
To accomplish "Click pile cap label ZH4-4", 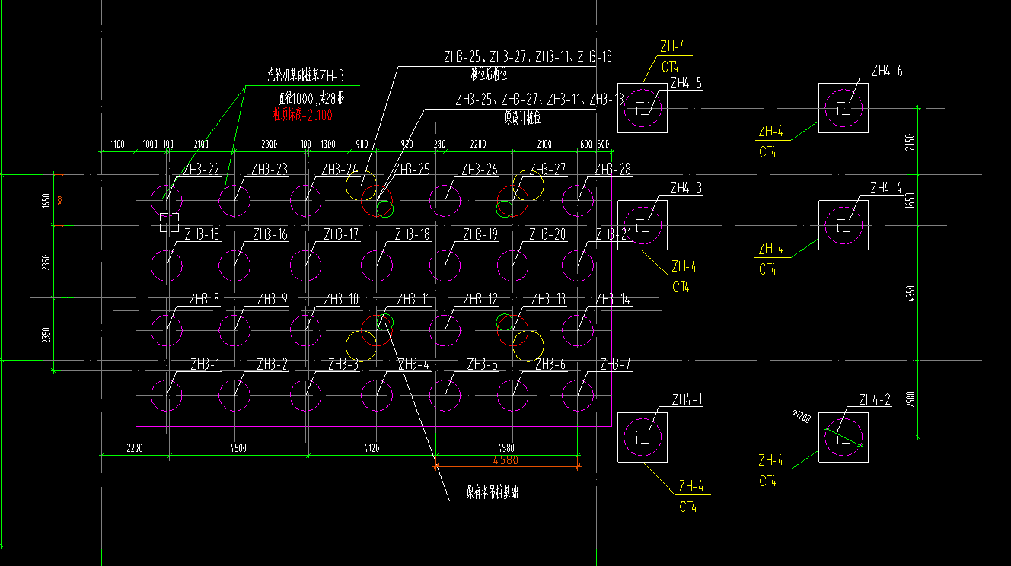I will click(887, 188).
